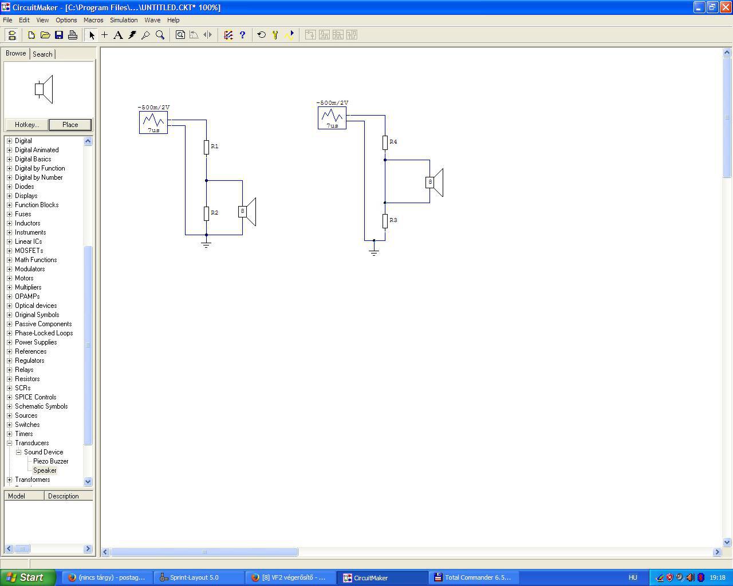Click the Reset simulation icon
The width and height of the screenshot is (733, 586).
[x=262, y=35]
